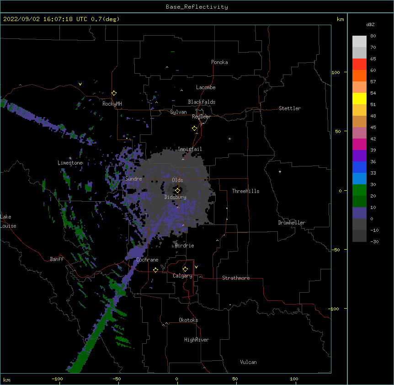
Task: Pick the red 60–65 dBZ legend swatch
Action: point(359,64)
